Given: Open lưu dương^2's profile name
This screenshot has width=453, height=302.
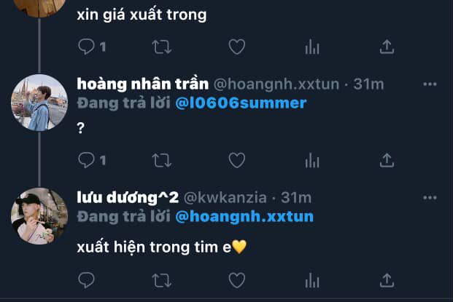Looking at the screenshot, I should coord(128,198).
